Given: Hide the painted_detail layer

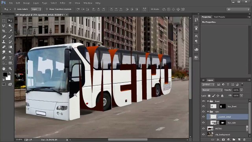Looking at the screenshot, I should pyautogui.click(x=203, y=117).
